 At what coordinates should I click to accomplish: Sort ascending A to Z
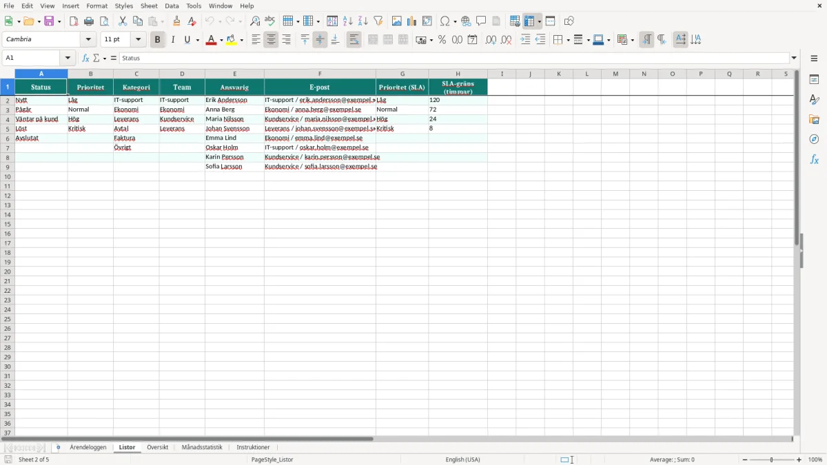(x=348, y=21)
